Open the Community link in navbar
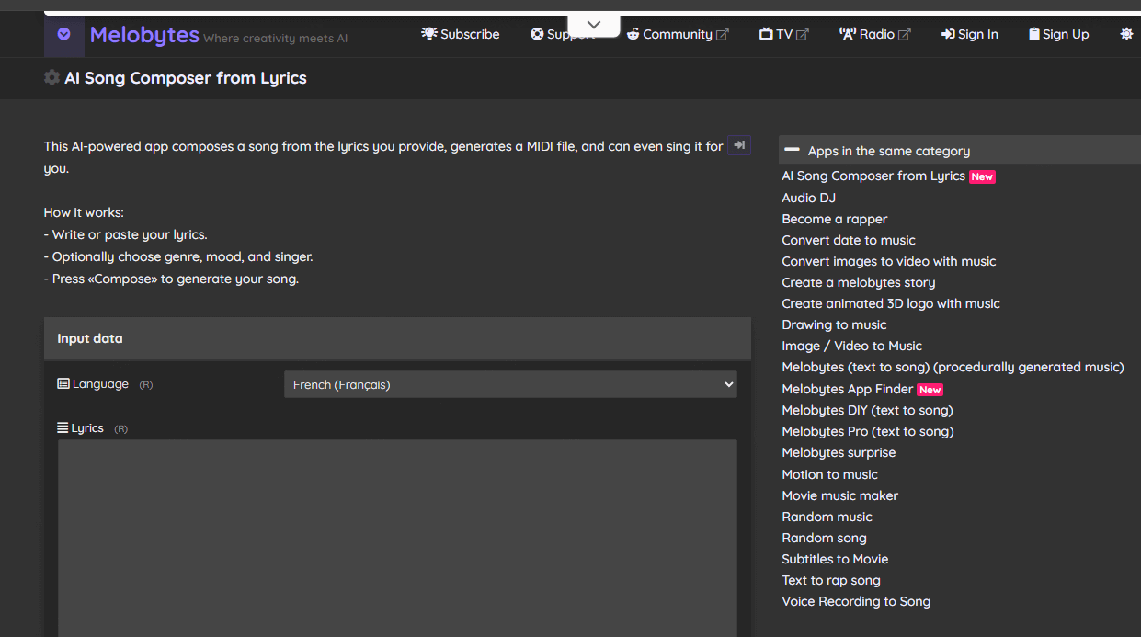1141x637 pixels. pos(678,34)
